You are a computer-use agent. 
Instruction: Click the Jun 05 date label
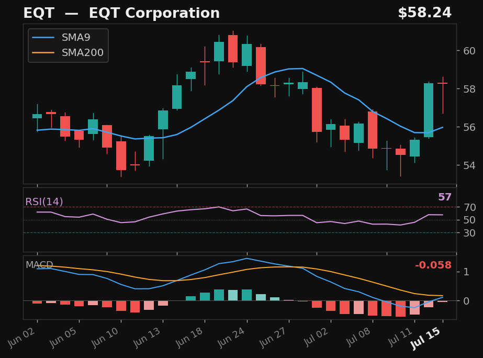pos(63,338)
